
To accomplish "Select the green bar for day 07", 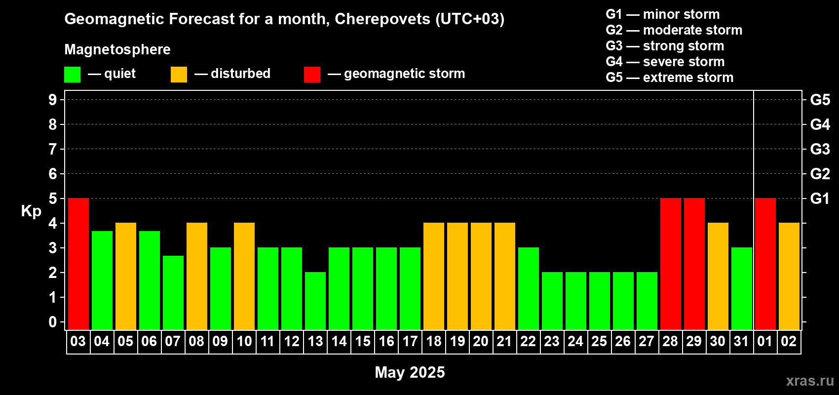I will 173,293.
